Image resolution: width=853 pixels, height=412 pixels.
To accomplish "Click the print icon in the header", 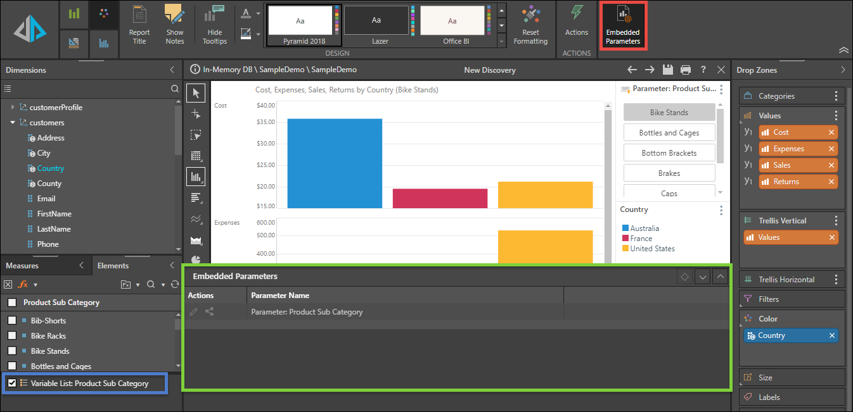I will (x=685, y=70).
